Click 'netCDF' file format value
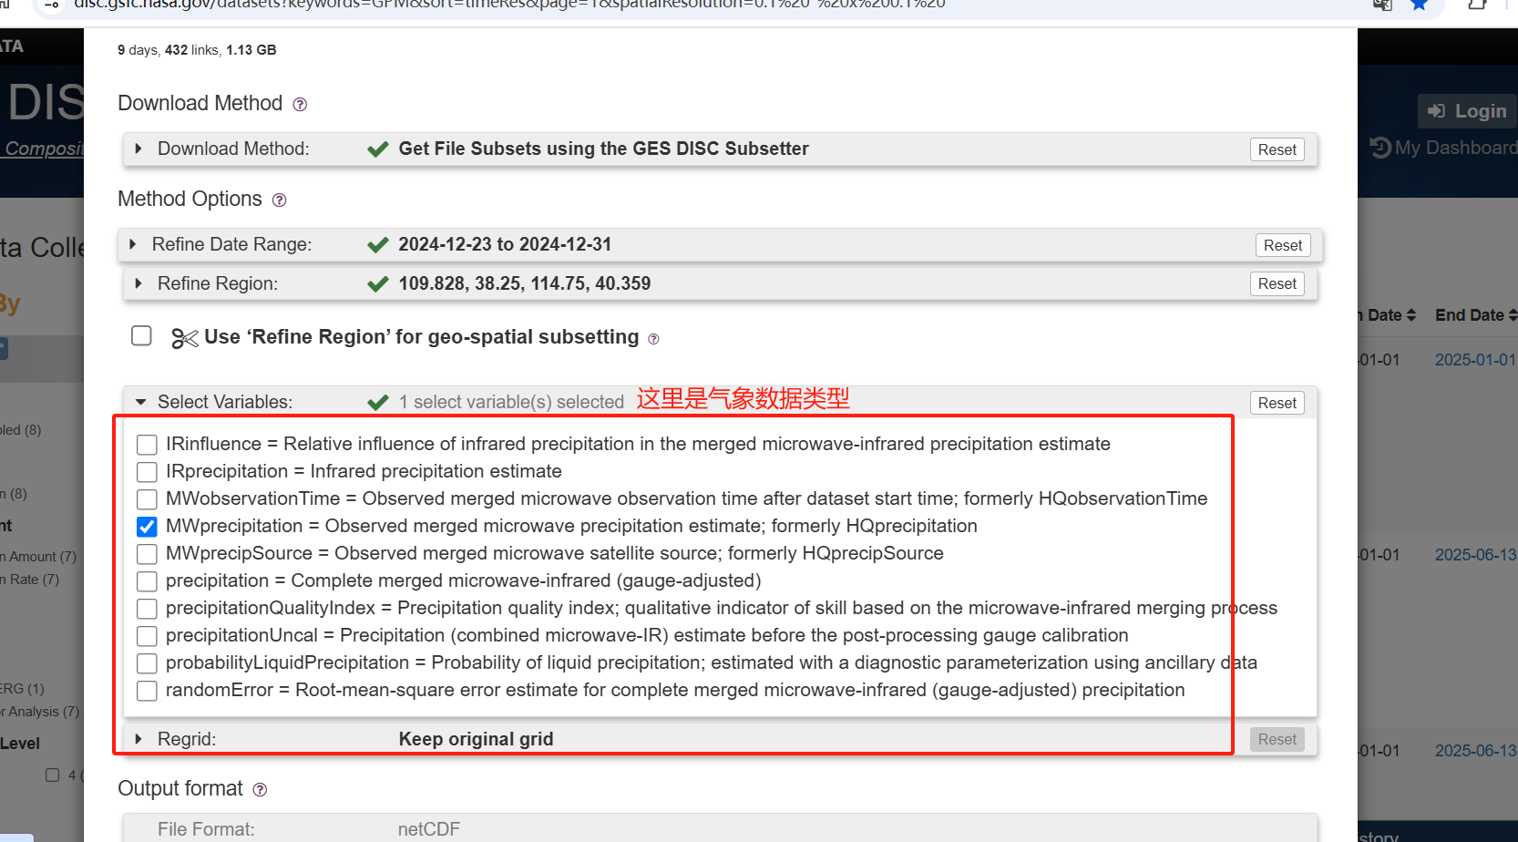The width and height of the screenshot is (1518, 842). 429,829
